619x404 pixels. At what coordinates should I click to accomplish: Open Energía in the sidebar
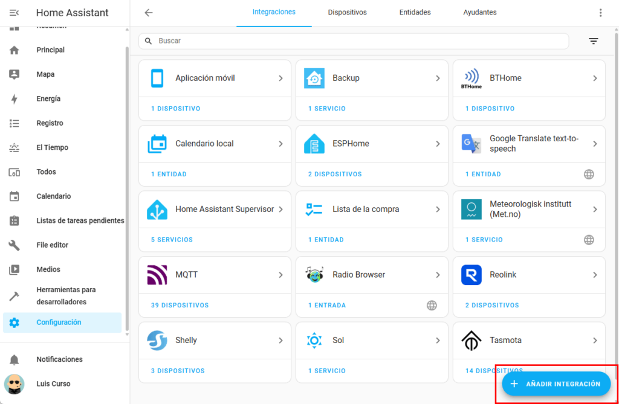pos(48,99)
